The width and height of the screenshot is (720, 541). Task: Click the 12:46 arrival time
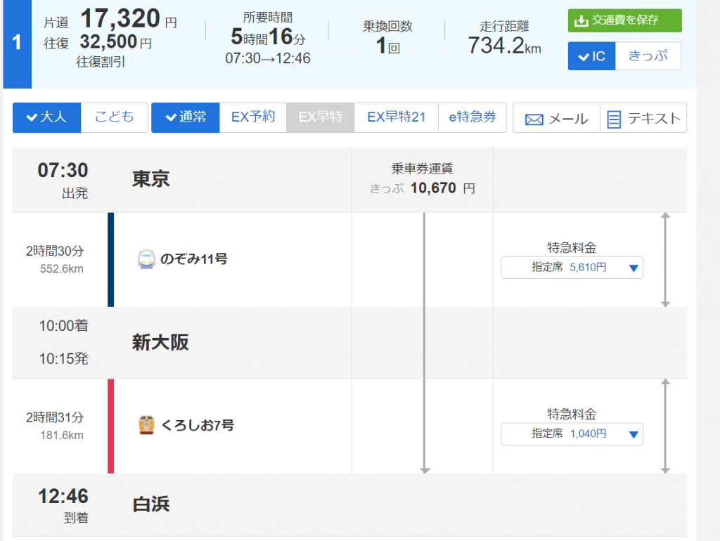[x=63, y=497]
